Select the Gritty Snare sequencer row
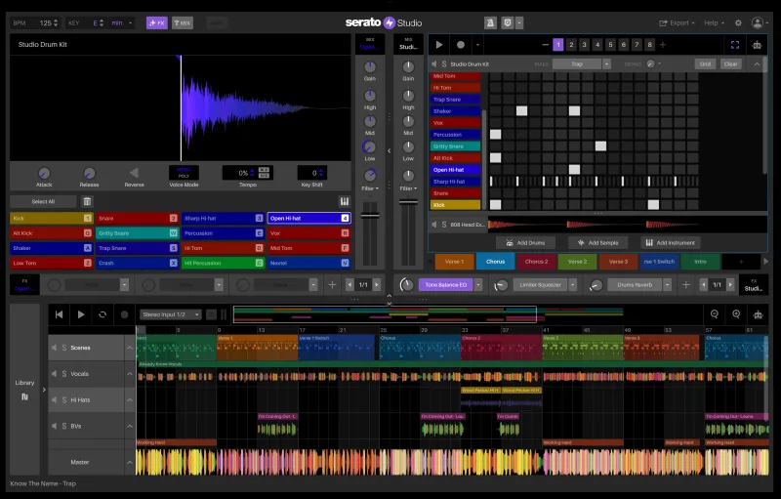The width and height of the screenshot is (781, 499). pos(455,146)
